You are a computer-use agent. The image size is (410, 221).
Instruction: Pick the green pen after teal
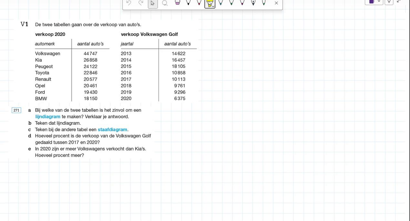(231, 3)
